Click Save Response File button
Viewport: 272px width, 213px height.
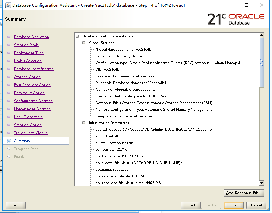[x=244, y=193]
